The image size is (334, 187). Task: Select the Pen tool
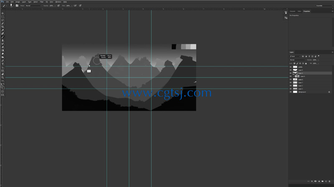[3, 61]
